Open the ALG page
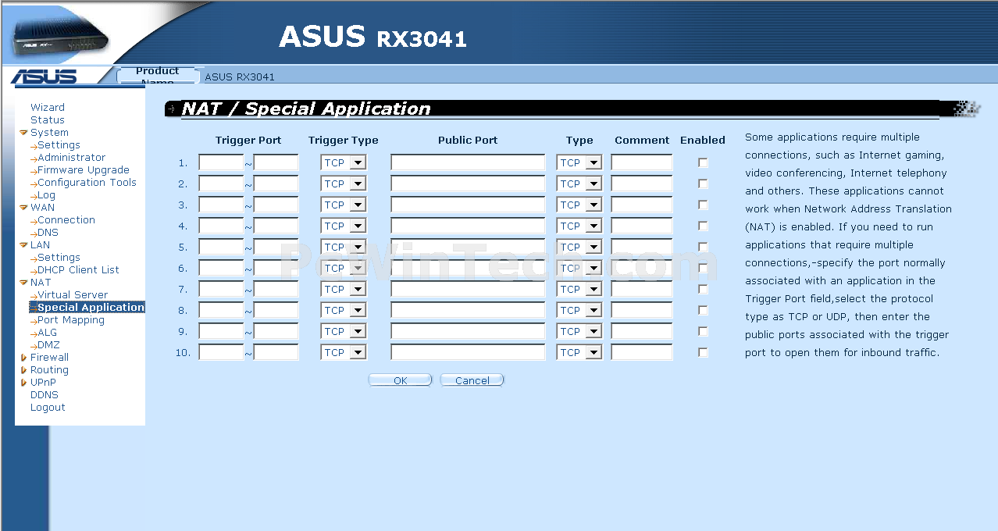Screen dimensions: 998x531 click(x=47, y=333)
